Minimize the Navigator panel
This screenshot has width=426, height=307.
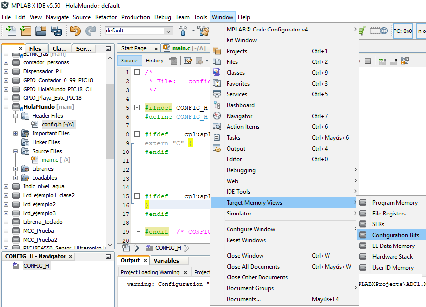click(x=108, y=256)
